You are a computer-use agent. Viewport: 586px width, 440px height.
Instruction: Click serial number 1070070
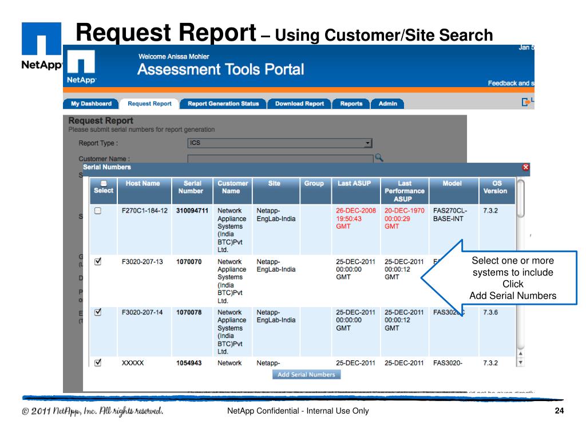point(189,262)
